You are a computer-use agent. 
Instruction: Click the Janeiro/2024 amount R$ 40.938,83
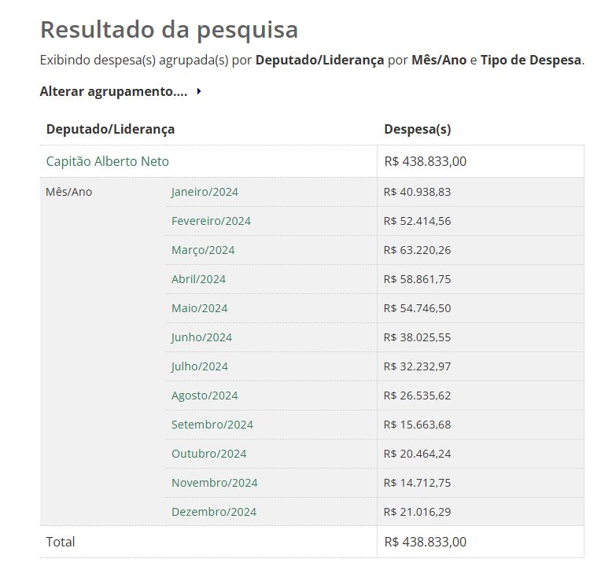[417, 192]
